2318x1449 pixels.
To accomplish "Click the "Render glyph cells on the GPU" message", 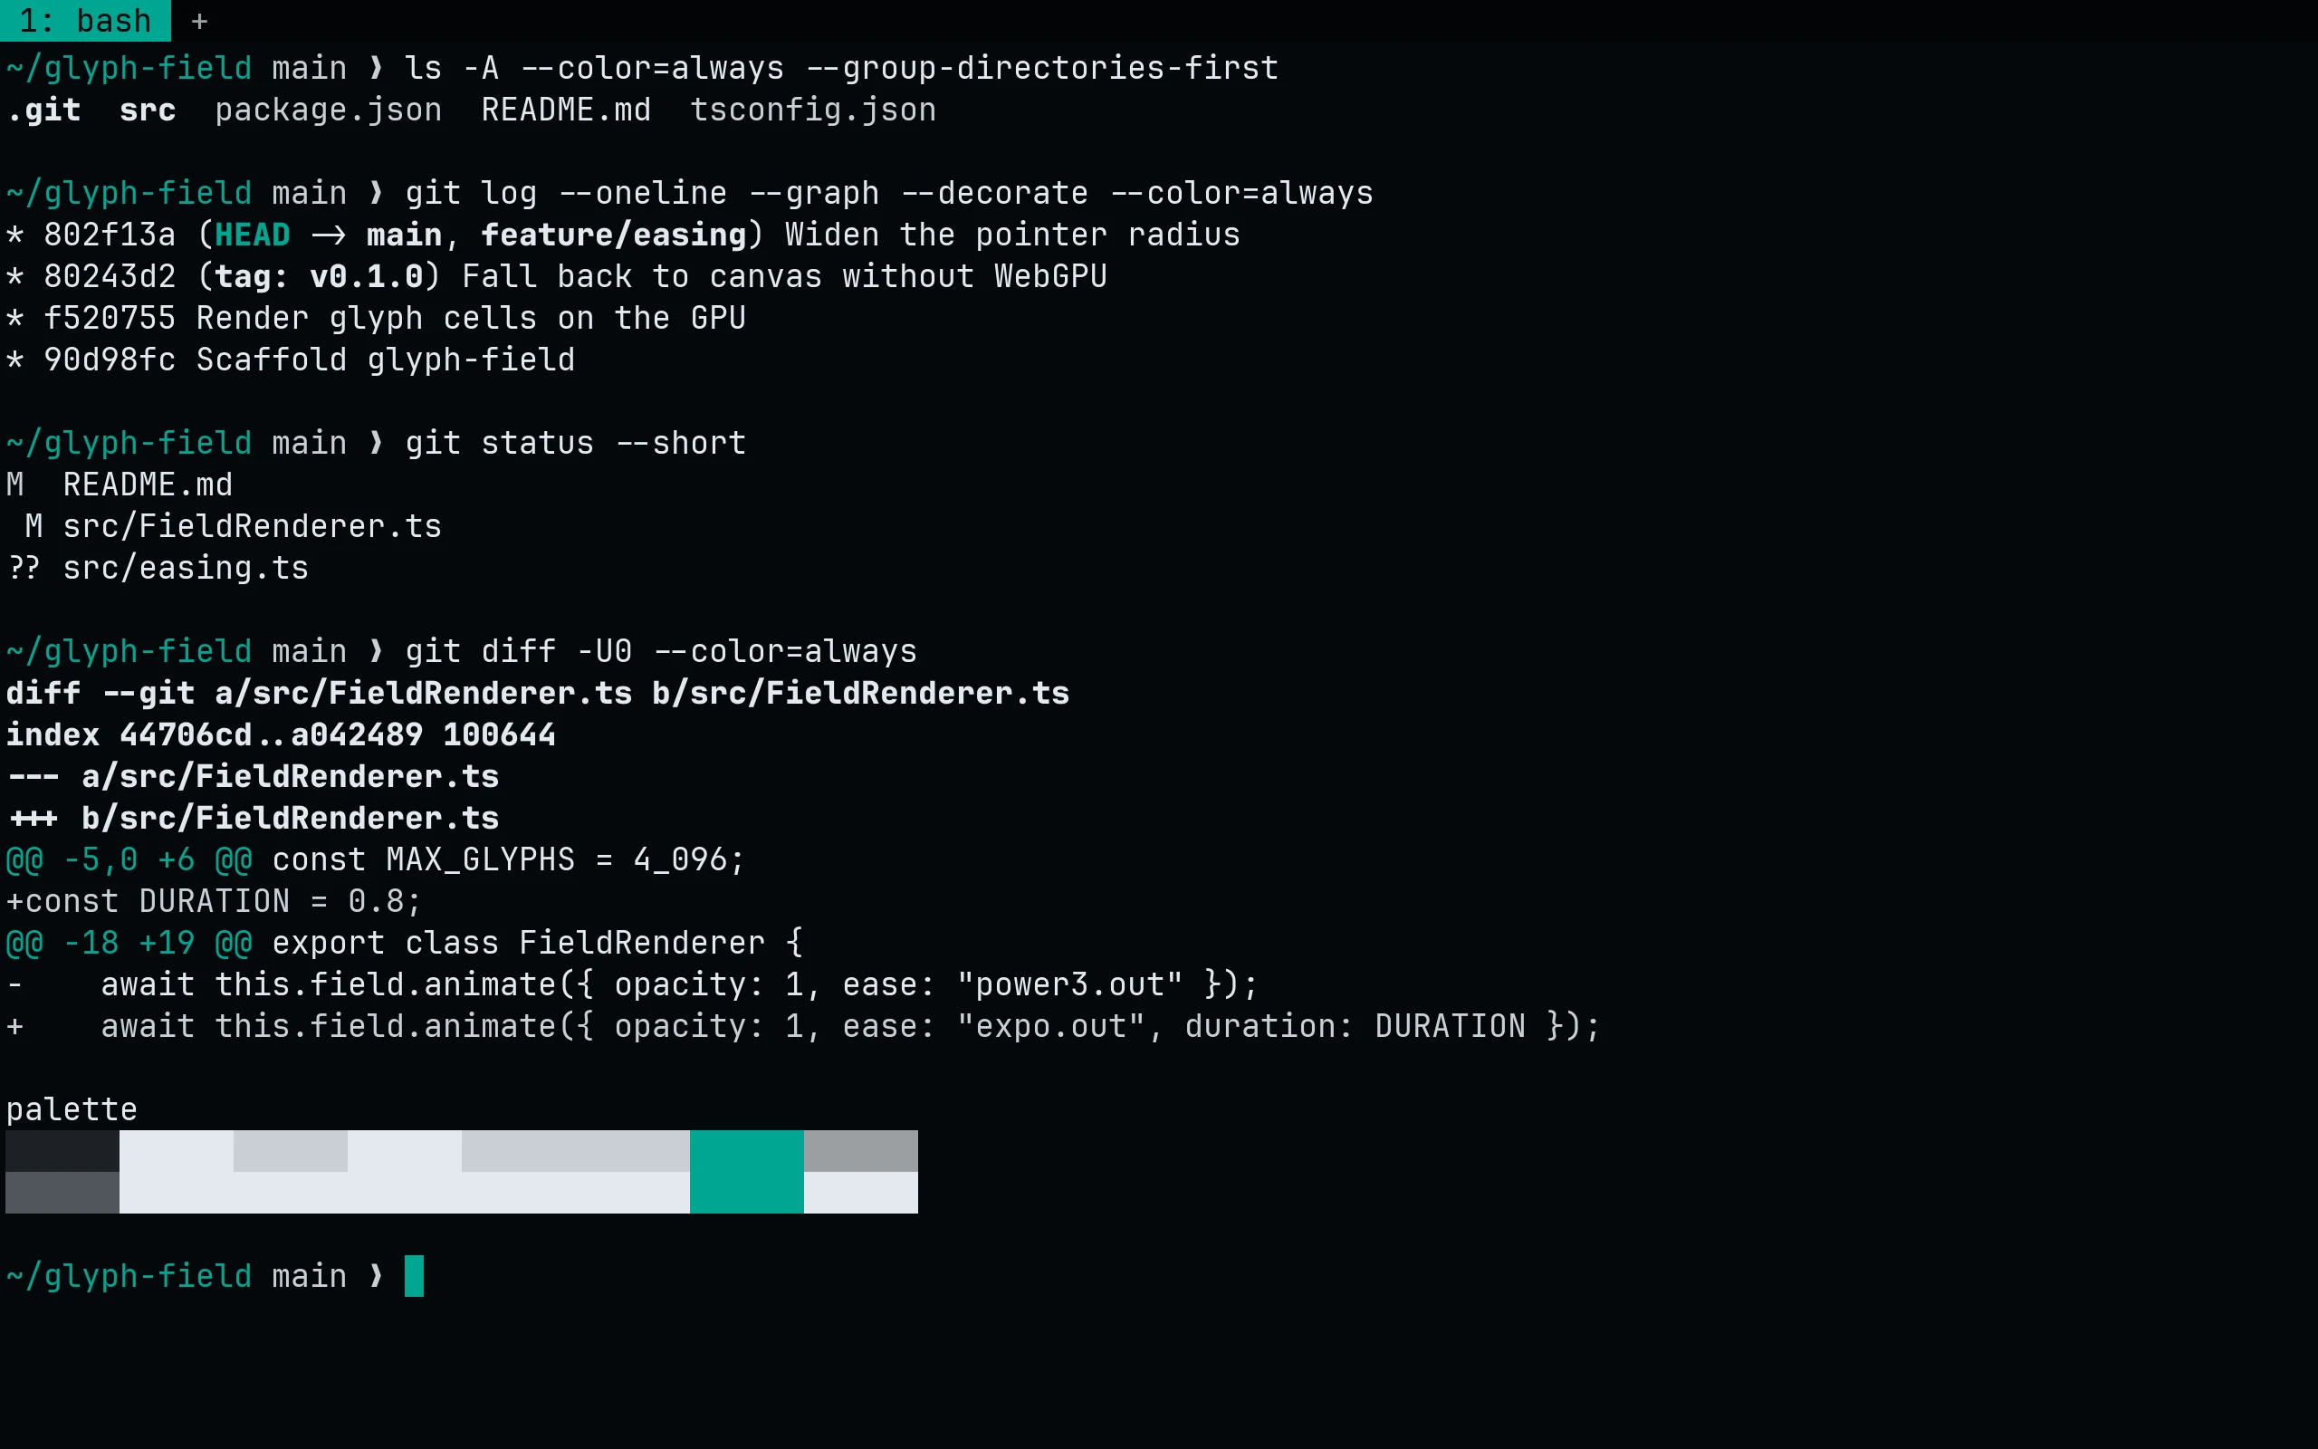I will pos(470,318).
